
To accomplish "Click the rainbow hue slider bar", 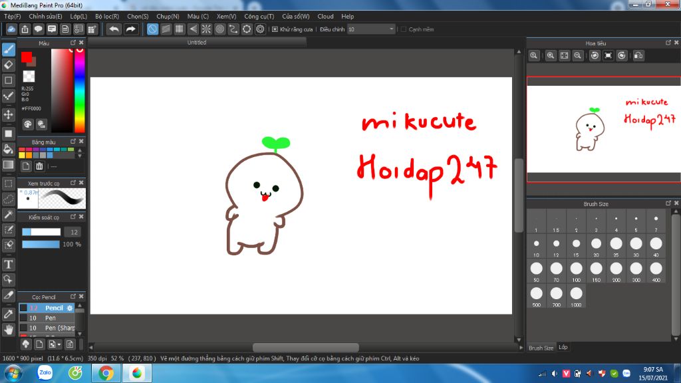I will [80, 90].
